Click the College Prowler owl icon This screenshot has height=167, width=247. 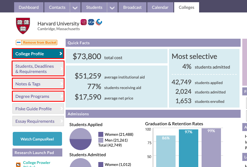point(18,165)
